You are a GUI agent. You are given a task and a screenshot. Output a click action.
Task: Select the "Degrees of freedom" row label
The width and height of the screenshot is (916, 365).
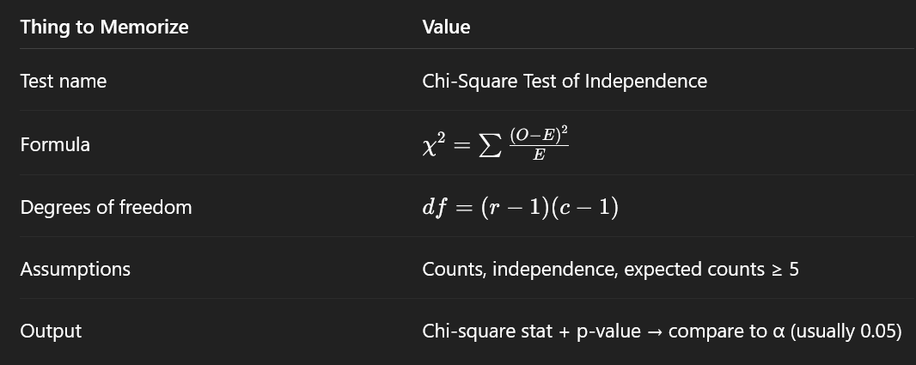106,207
